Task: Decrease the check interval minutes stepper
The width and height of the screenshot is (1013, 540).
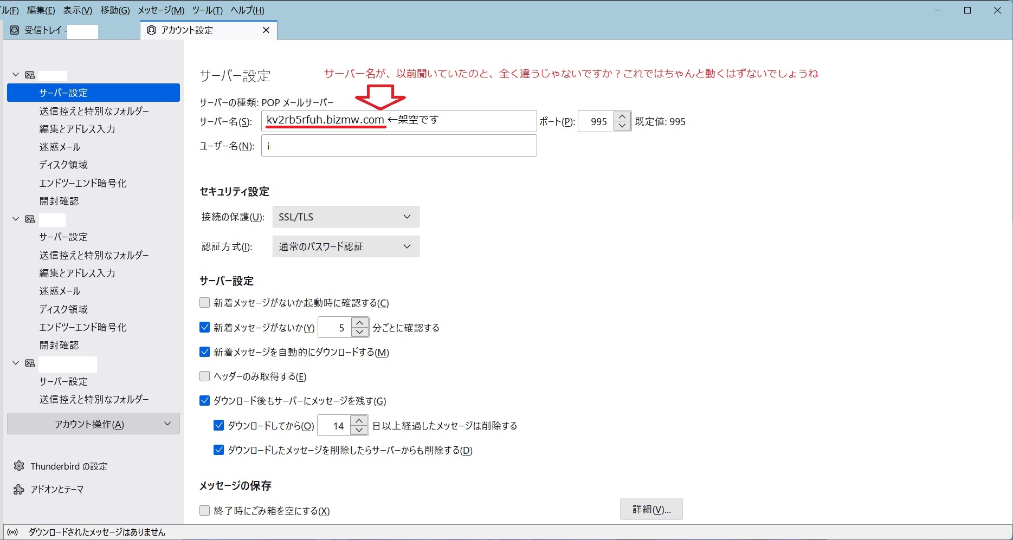Action: point(360,332)
